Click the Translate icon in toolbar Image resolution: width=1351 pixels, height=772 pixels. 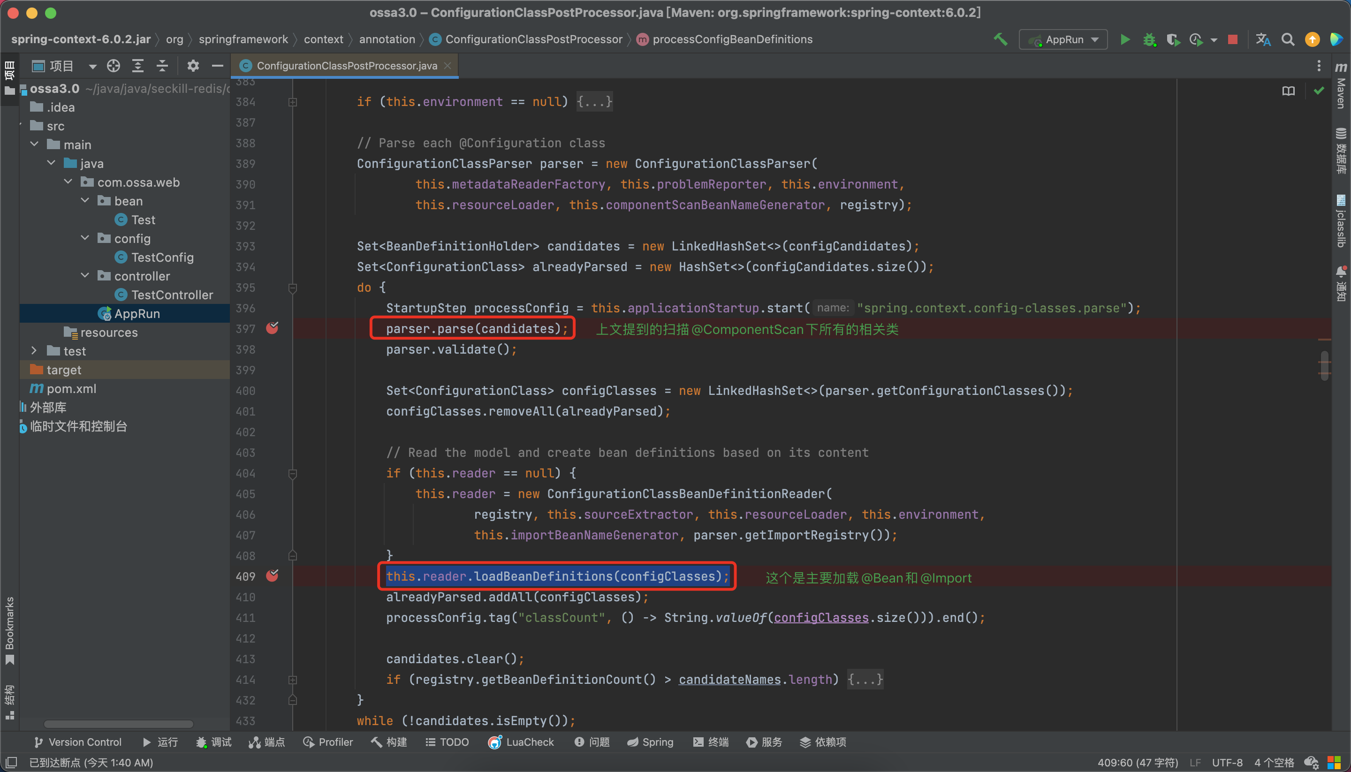(1263, 40)
